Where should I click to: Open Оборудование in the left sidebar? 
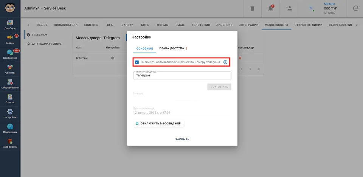(x=10, y=84)
